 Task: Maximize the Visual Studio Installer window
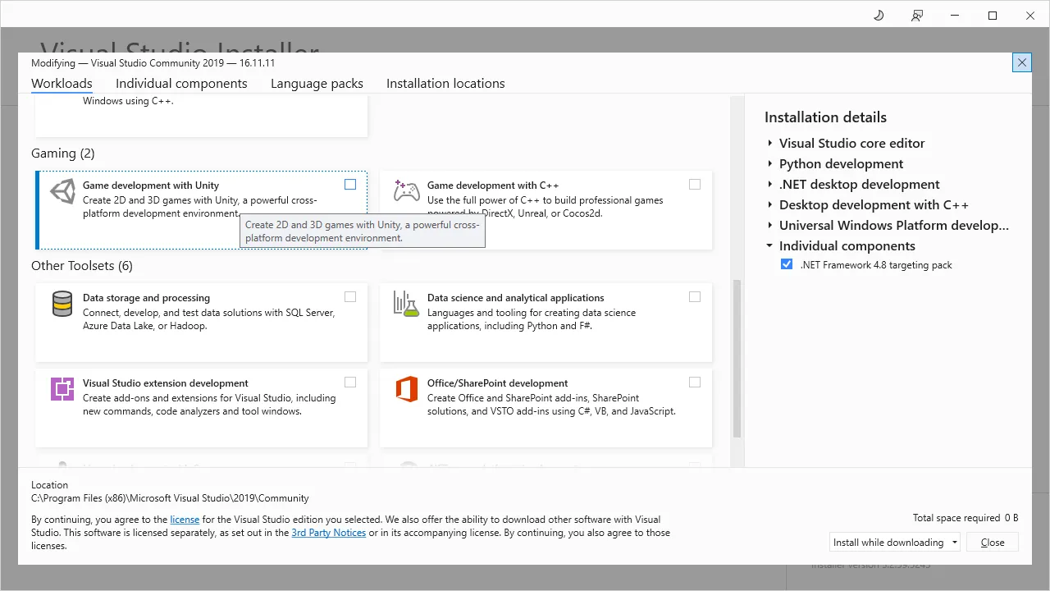point(993,16)
